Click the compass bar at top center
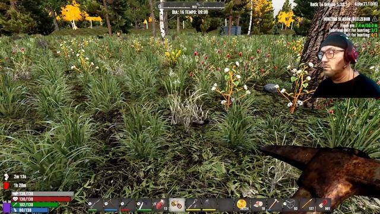Image resolution: width=380 pixels, height=214 pixels. [x=191, y=6]
